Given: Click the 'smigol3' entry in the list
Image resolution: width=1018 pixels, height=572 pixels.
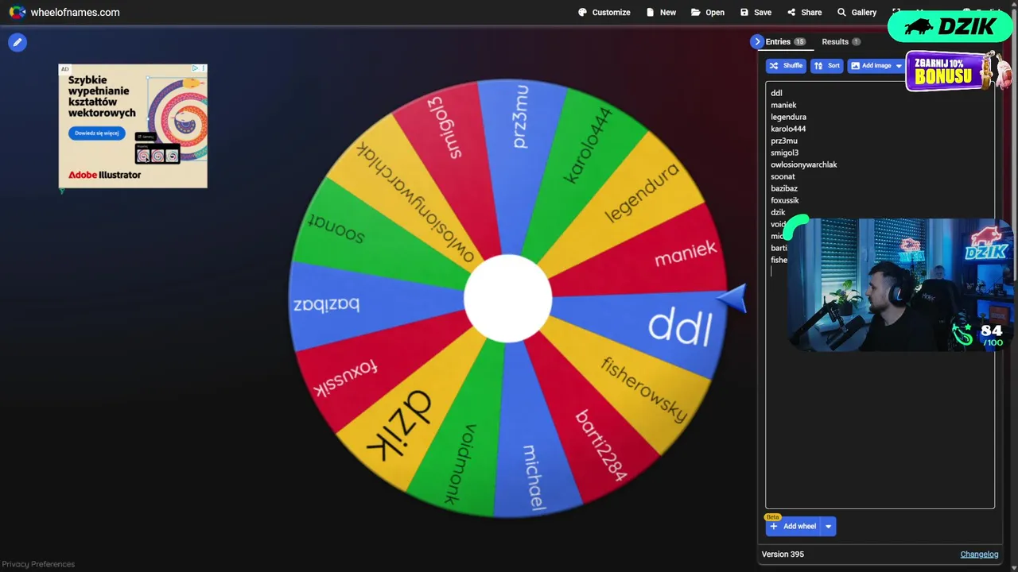Looking at the screenshot, I should point(784,153).
